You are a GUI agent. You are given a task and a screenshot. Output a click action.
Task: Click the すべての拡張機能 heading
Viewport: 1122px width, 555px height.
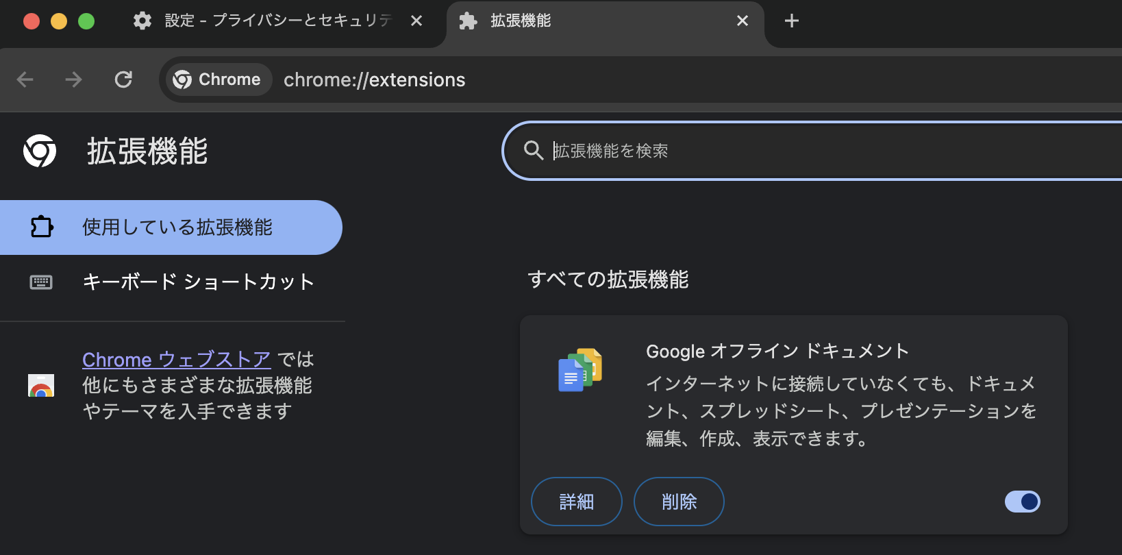tap(608, 280)
